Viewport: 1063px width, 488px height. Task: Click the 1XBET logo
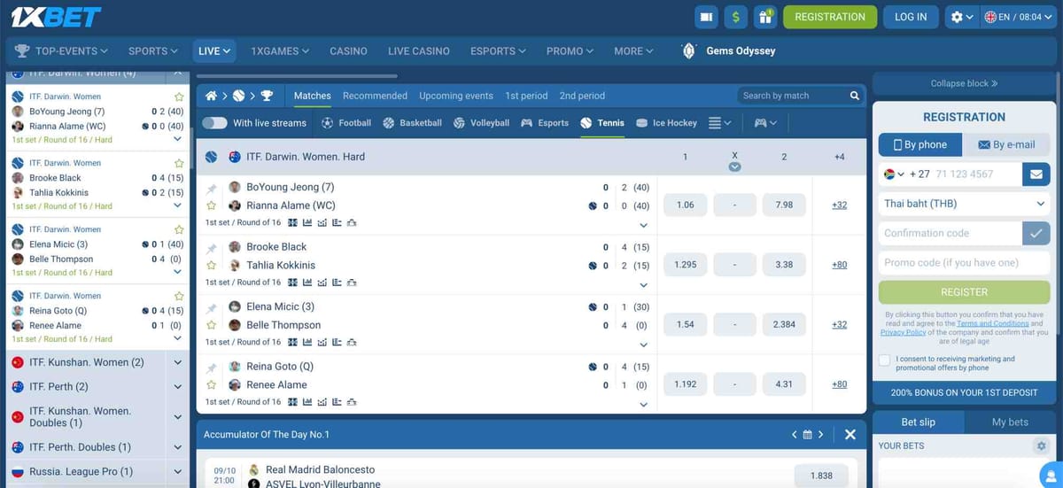(x=55, y=17)
